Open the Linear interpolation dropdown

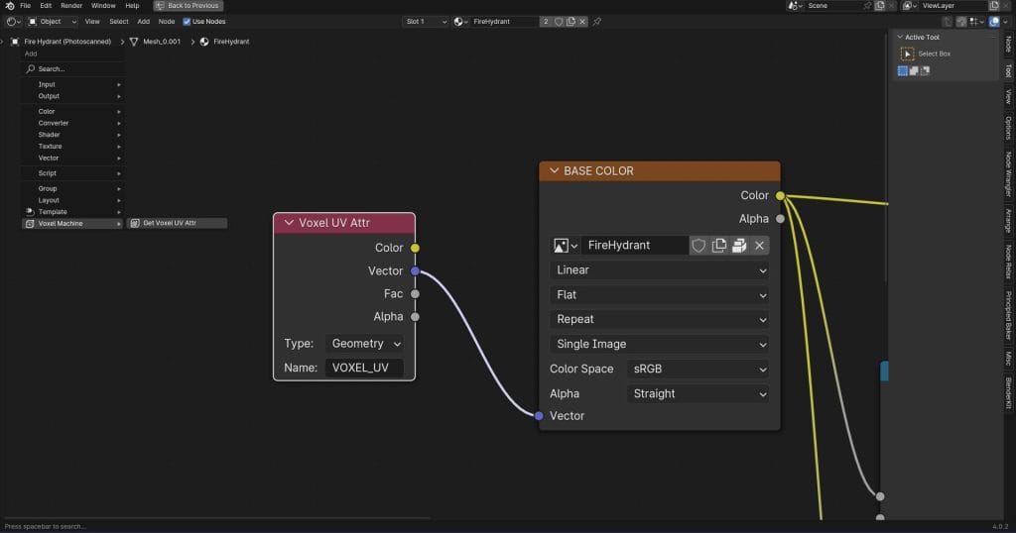coord(659,269)
